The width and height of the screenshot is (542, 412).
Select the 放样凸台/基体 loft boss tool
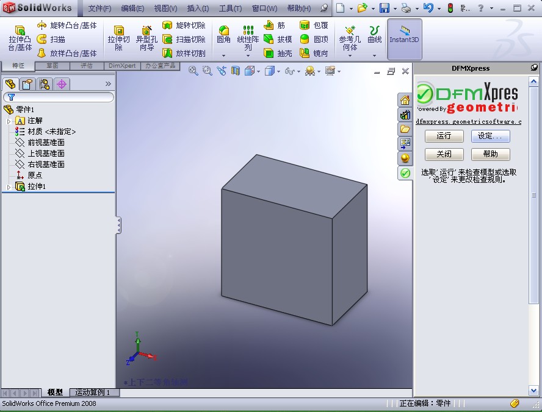click(x=67, y=53)
